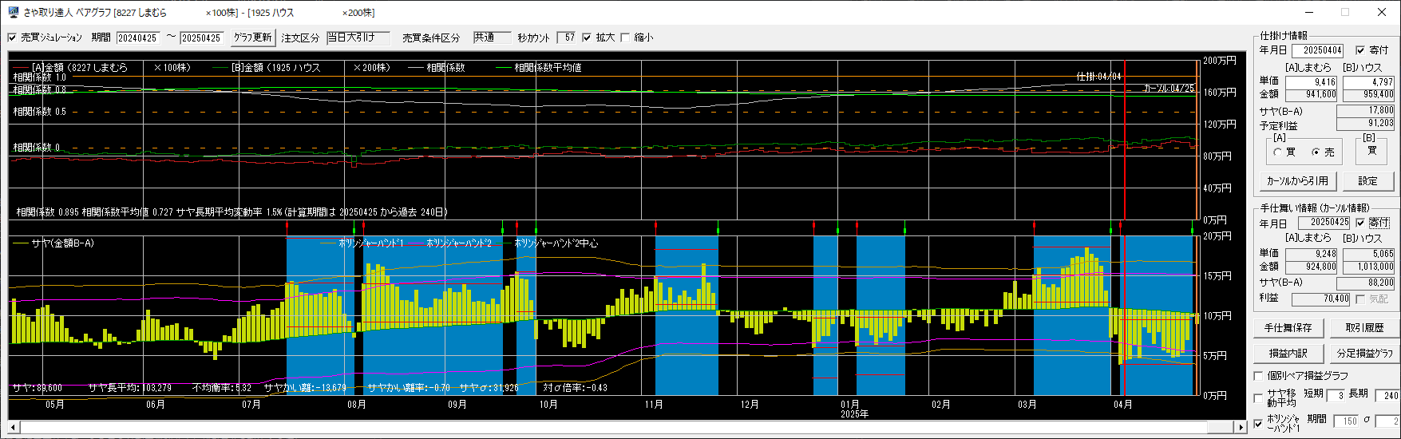Click the サヤ(B-A) value 17,800
This screenshot has height=439, width=1401.
(1366, 110)
